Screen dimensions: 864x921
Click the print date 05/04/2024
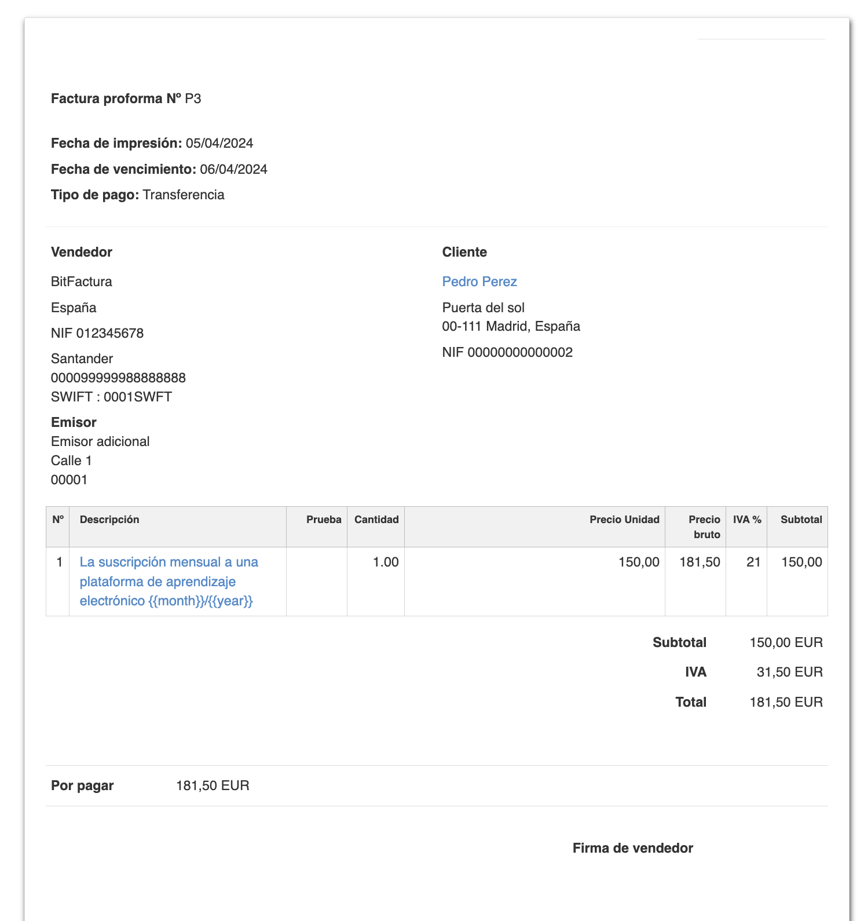click(x=219, y=143)
